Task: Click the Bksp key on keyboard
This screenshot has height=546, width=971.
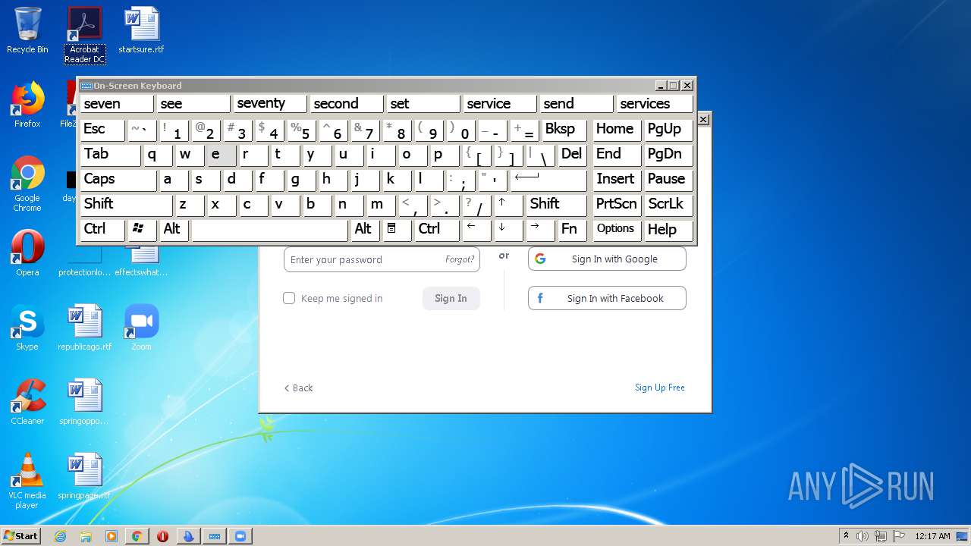Action: point(564,129)
